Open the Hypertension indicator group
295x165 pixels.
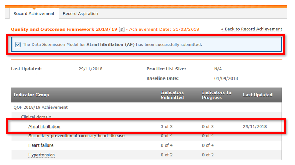coord(42,155)
